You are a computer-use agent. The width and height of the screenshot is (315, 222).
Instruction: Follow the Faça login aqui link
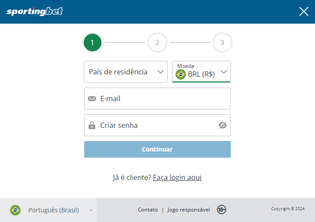[177, 177]
